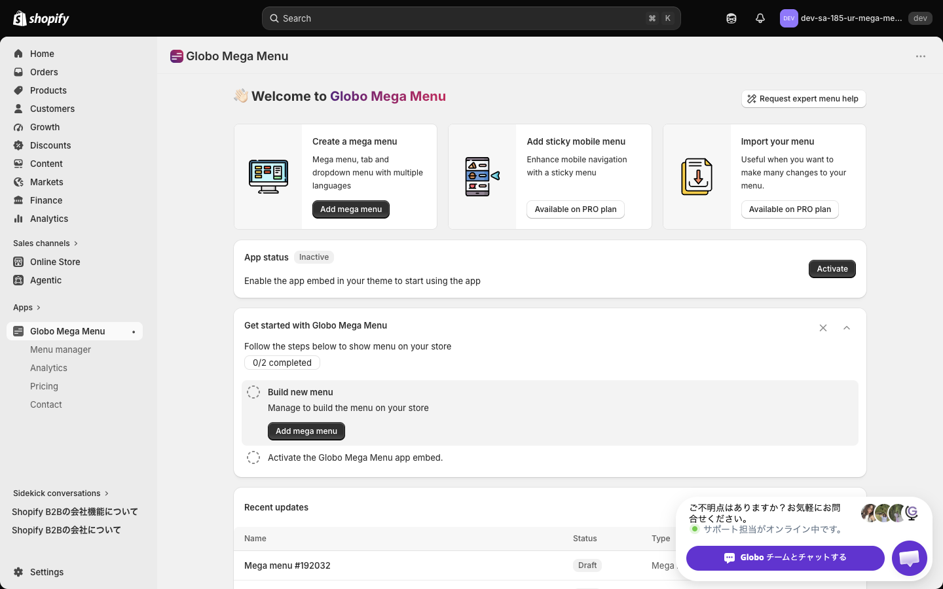Click the Analytics bar chart icon

point(18,219)
